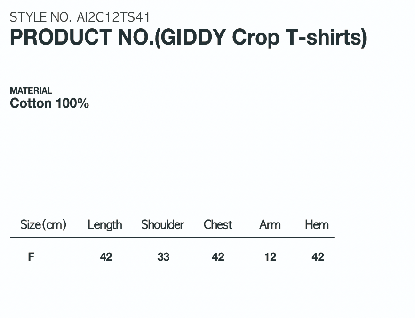This screenshot has width=415, height=318.
Task: Click the Length column header
Action: (105, 225)
